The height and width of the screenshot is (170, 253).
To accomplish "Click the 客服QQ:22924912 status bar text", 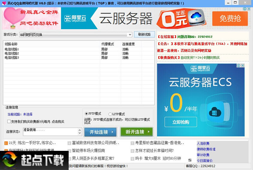I will (201, 166).
